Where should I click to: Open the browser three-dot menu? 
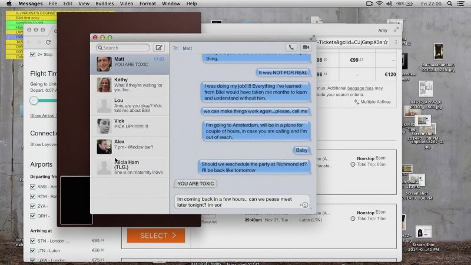[396, 42]
